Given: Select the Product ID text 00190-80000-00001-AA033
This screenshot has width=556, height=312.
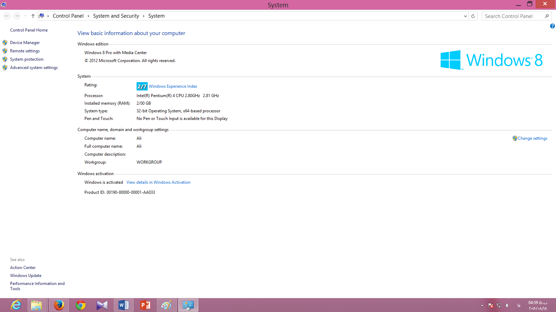Looking at the screenshot, I should 131,192.
